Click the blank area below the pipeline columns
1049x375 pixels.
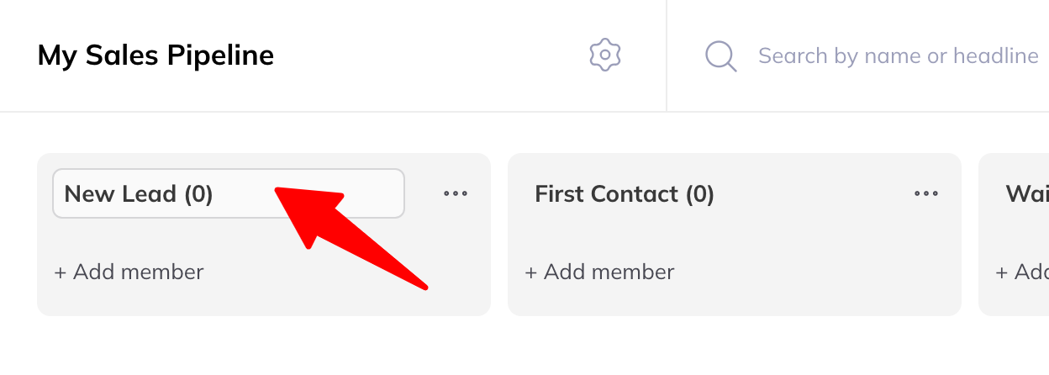pyautogui.click(x=524, y=346)
